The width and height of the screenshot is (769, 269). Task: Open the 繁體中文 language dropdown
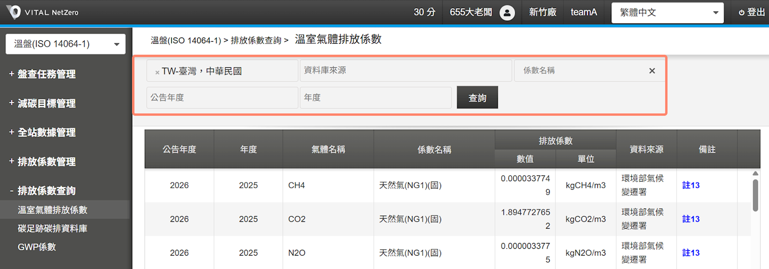[x=667, y=12]
